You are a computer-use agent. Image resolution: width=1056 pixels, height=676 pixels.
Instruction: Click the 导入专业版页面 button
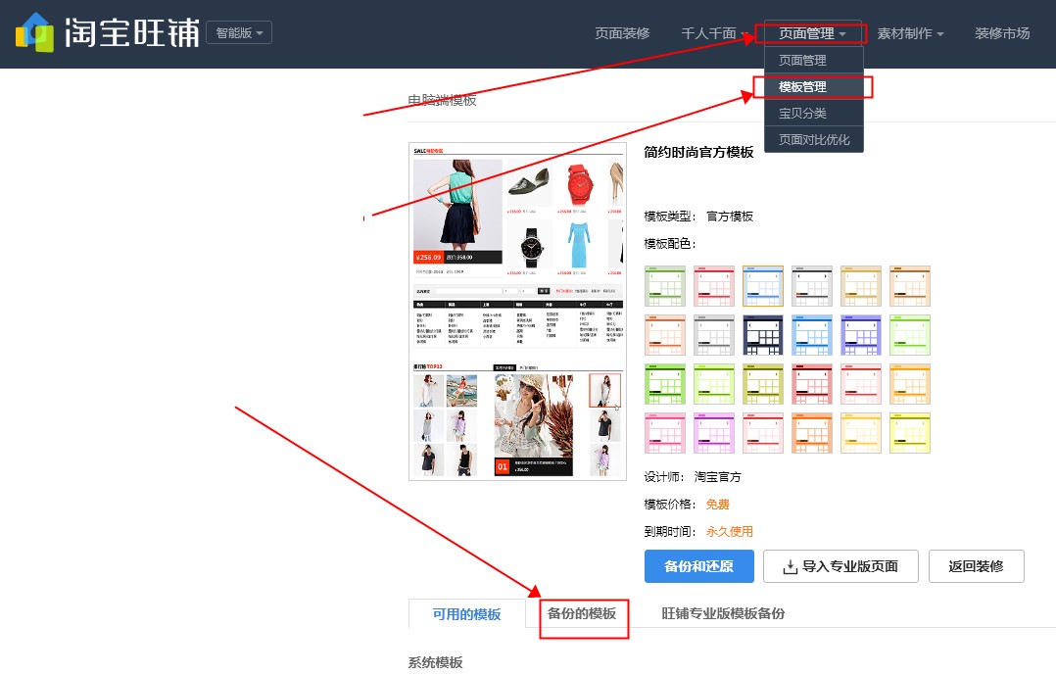click(840, 566)
